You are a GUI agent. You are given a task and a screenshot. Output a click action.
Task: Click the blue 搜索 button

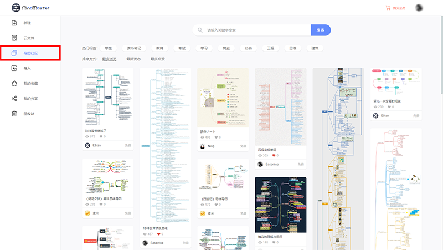point(321,30)
